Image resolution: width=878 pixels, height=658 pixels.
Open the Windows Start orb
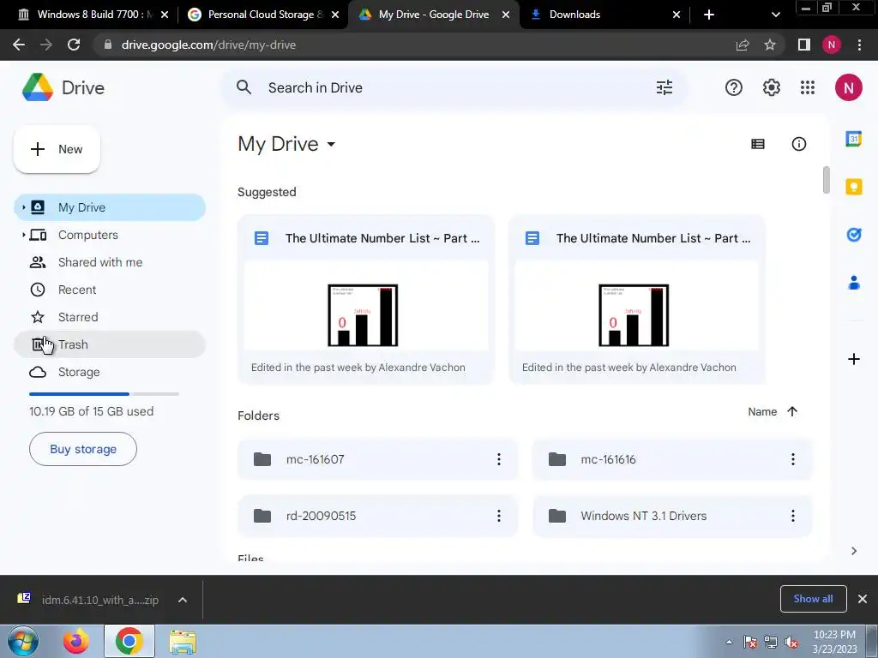coord(23,642)
